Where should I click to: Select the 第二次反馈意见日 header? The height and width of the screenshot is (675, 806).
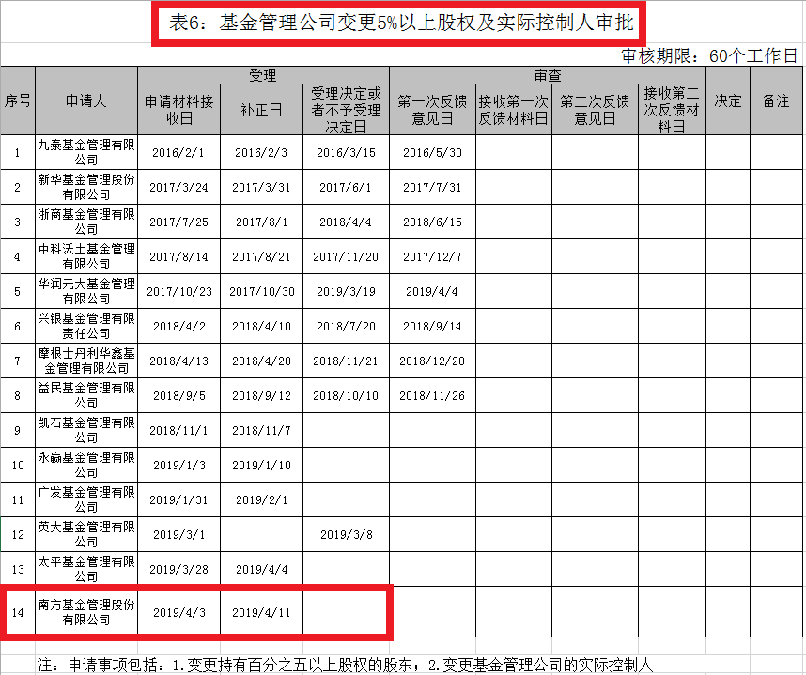coord(595,110)
